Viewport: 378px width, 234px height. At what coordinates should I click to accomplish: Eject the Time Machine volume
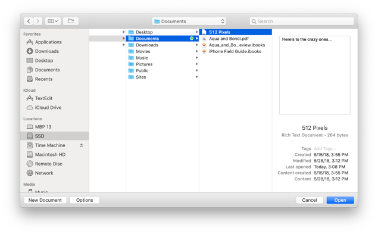point(82,145)
